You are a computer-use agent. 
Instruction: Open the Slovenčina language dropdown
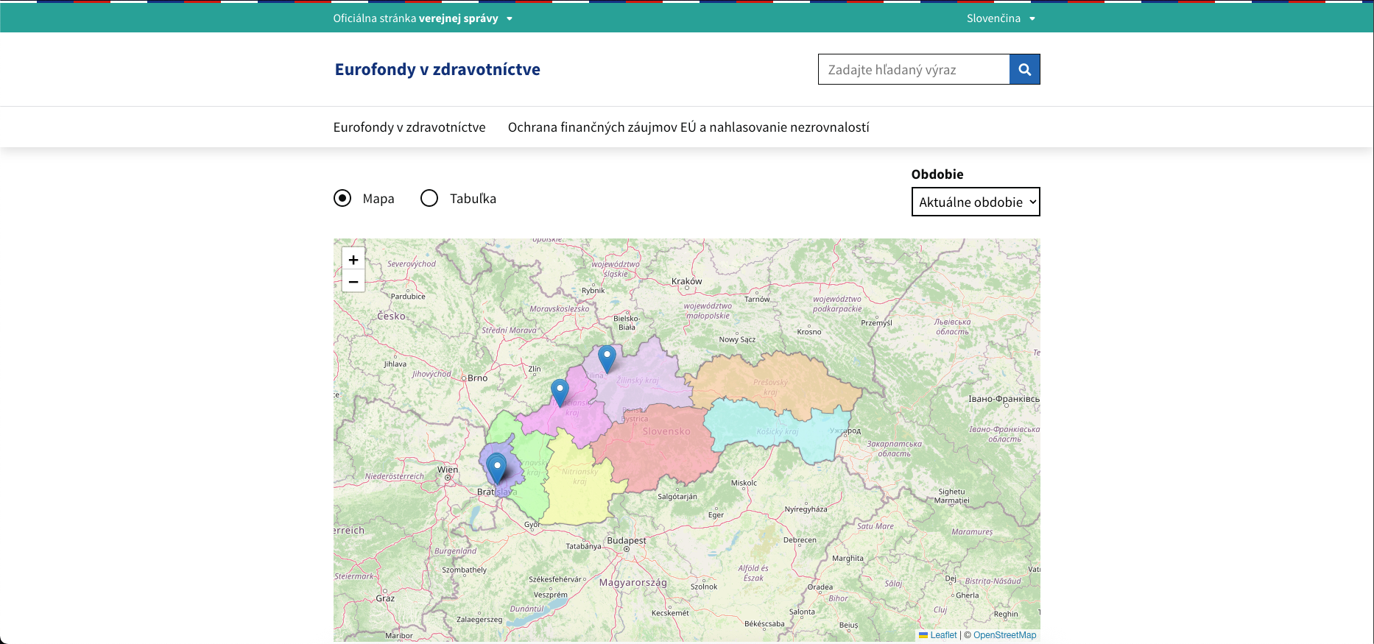coord(1001,18)
